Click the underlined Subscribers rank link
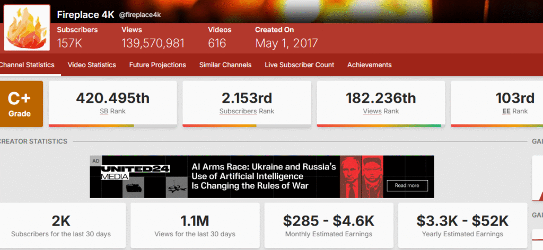Screen dimensions: 543x250 (x=238, y=111)
